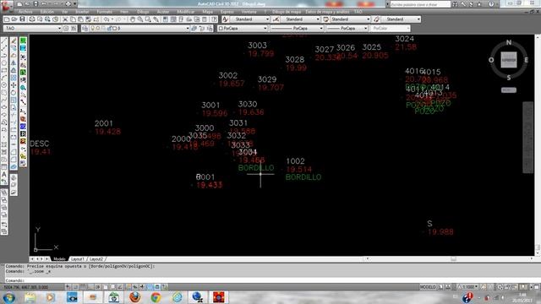
Task: Activate Zoom Realtime tool
Action: [x=140, y=19]
